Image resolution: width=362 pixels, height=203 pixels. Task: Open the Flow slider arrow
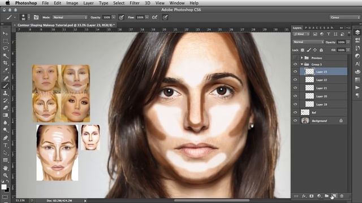click(147, 17)
